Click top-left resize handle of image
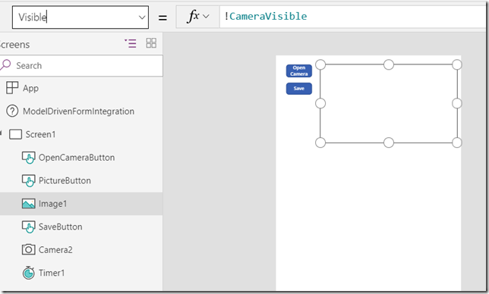The image size is (489, 294). coord(320,64)
